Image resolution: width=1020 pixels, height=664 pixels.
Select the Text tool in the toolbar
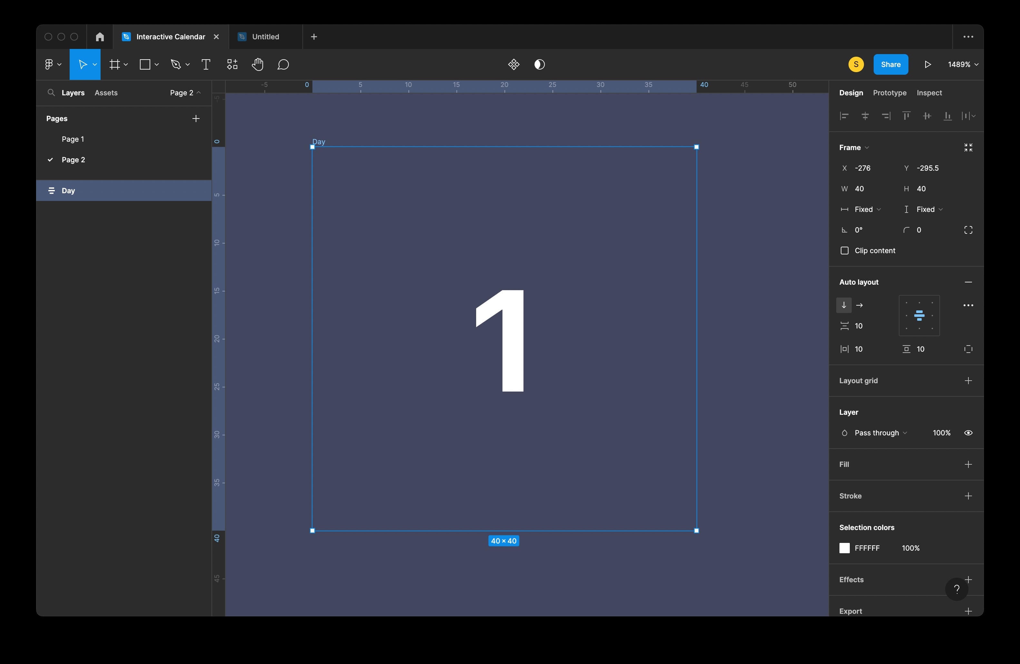click(x=206, y=65)
